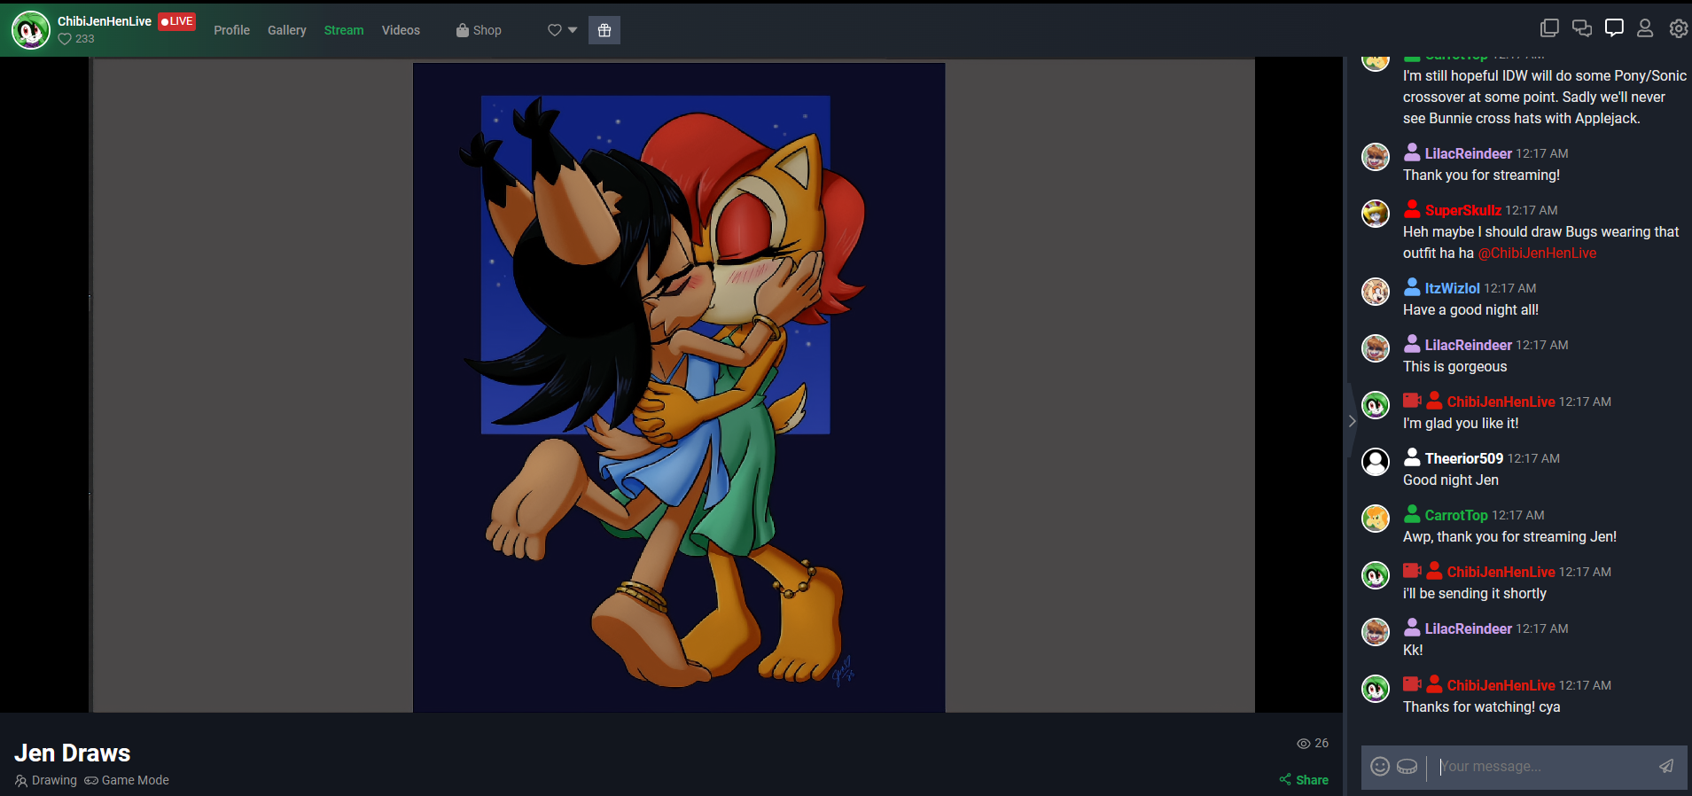Toggle the chat panel speech bubble icon
1692x796 pixels.
(1614, 28)
